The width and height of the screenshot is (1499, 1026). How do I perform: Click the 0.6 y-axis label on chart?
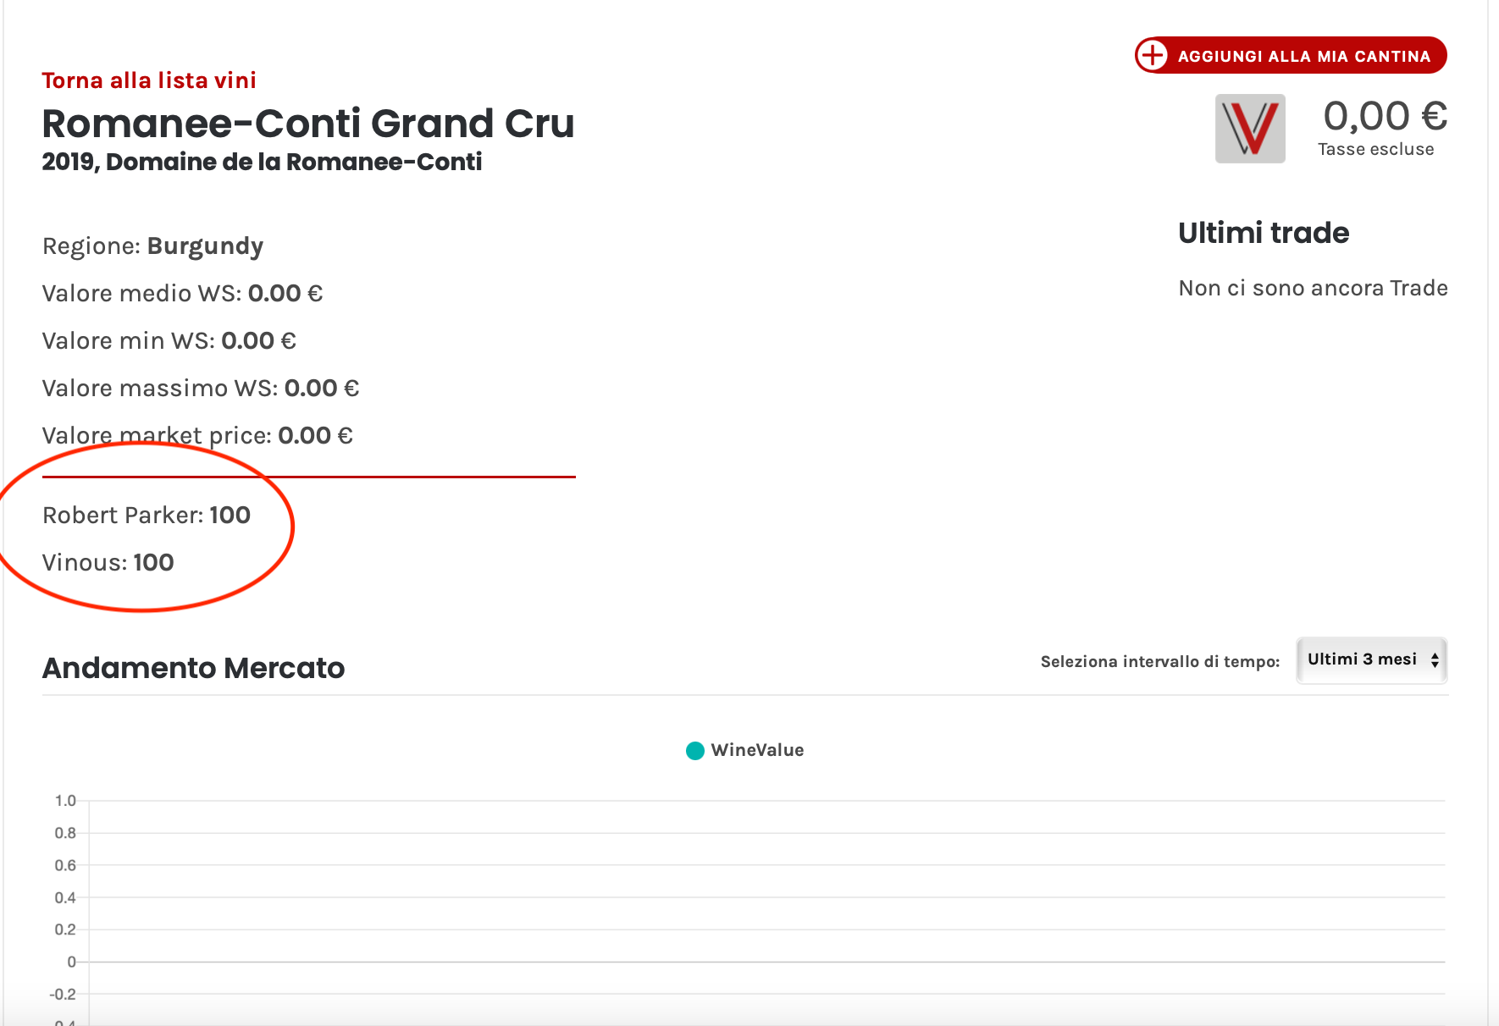coord(65,865)
